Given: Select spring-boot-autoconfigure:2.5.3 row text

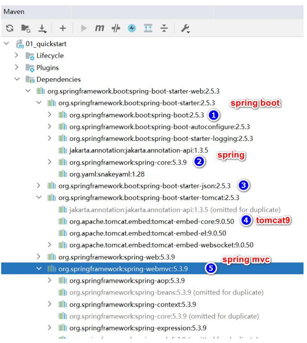Looking at the screenshot, I should (160, 127).
